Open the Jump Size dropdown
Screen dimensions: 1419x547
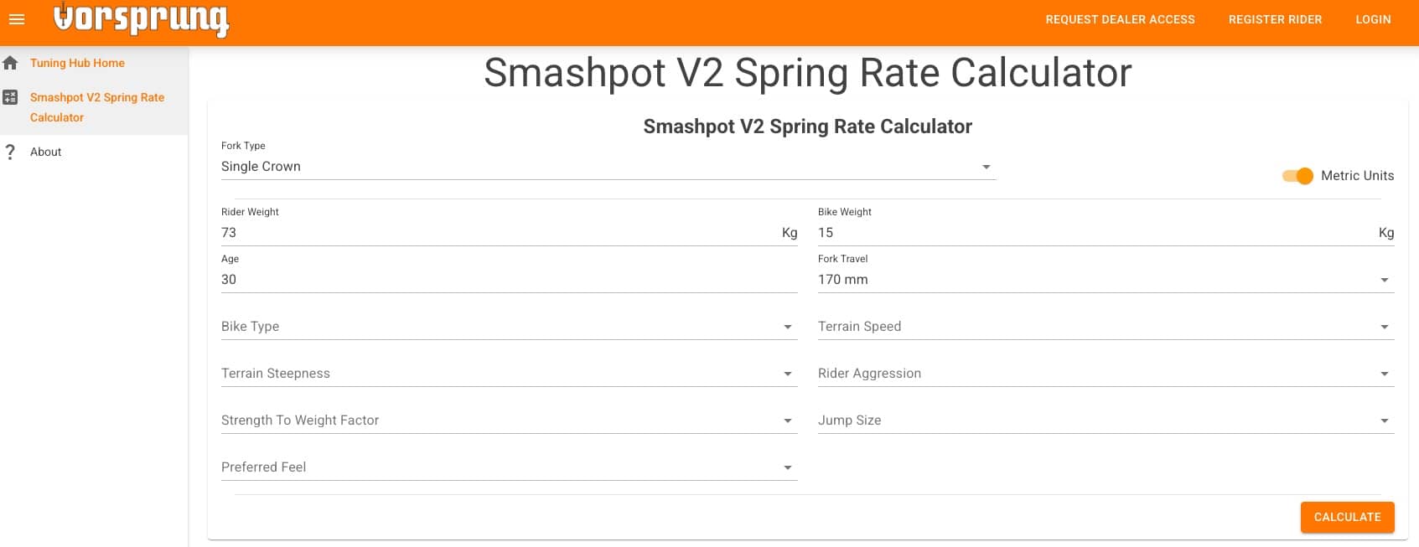(x=1105, y=421)
